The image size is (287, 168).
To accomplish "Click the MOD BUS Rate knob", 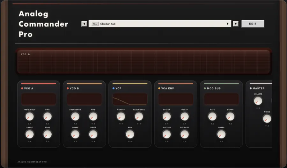I will pos(212,117).
